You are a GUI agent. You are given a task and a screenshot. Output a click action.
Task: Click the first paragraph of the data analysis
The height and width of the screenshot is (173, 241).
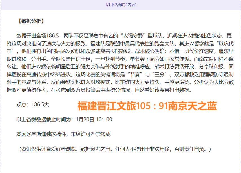(121, 62)
